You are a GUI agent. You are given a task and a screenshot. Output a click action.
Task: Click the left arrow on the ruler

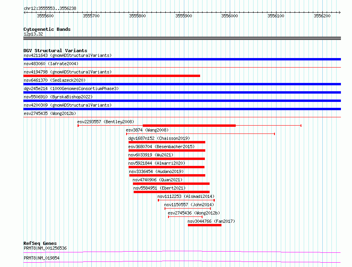coord(25,12)
